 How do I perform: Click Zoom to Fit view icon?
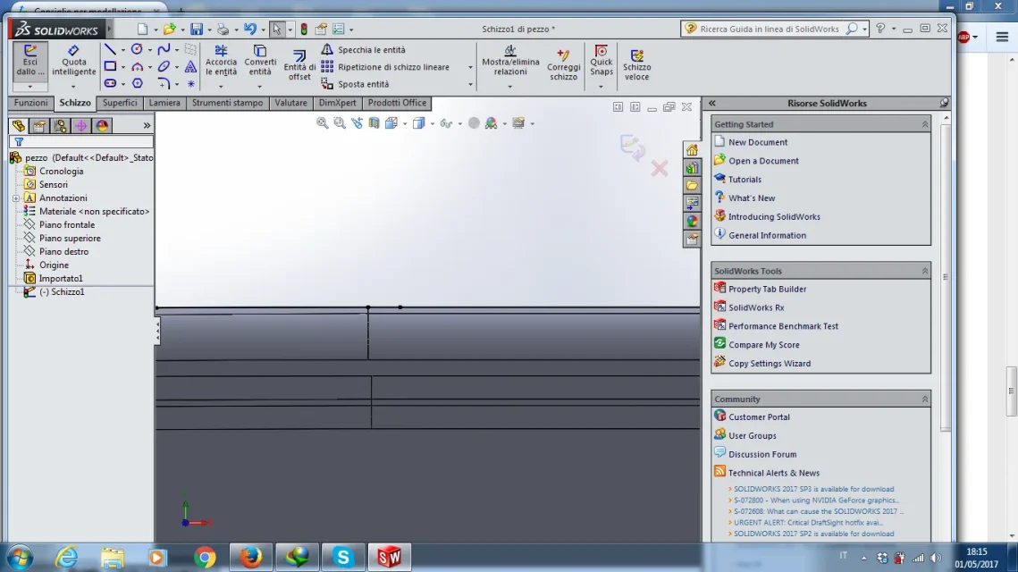coord(322,122)
